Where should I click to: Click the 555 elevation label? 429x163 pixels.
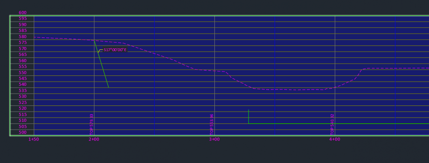pos(23,67)
